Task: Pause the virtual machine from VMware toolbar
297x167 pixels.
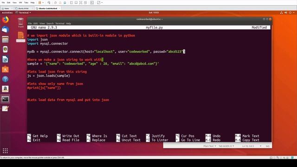Action: [40, 3]
